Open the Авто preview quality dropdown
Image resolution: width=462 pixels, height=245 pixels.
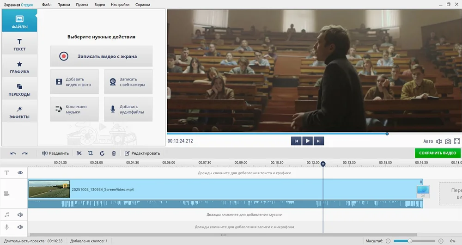click(428, 141)
